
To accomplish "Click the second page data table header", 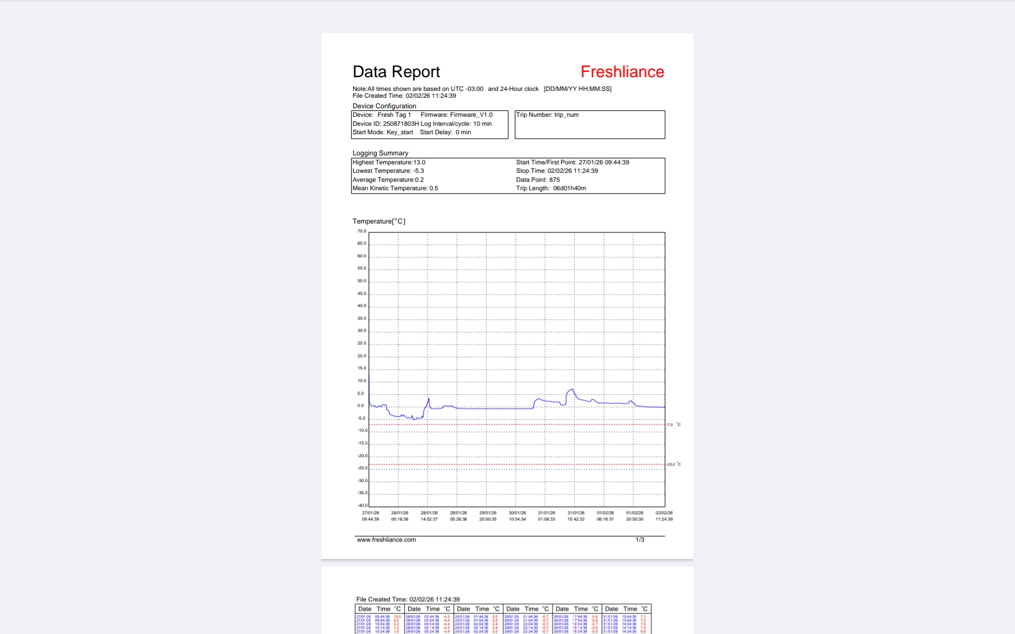I will (x=502, y=609).
